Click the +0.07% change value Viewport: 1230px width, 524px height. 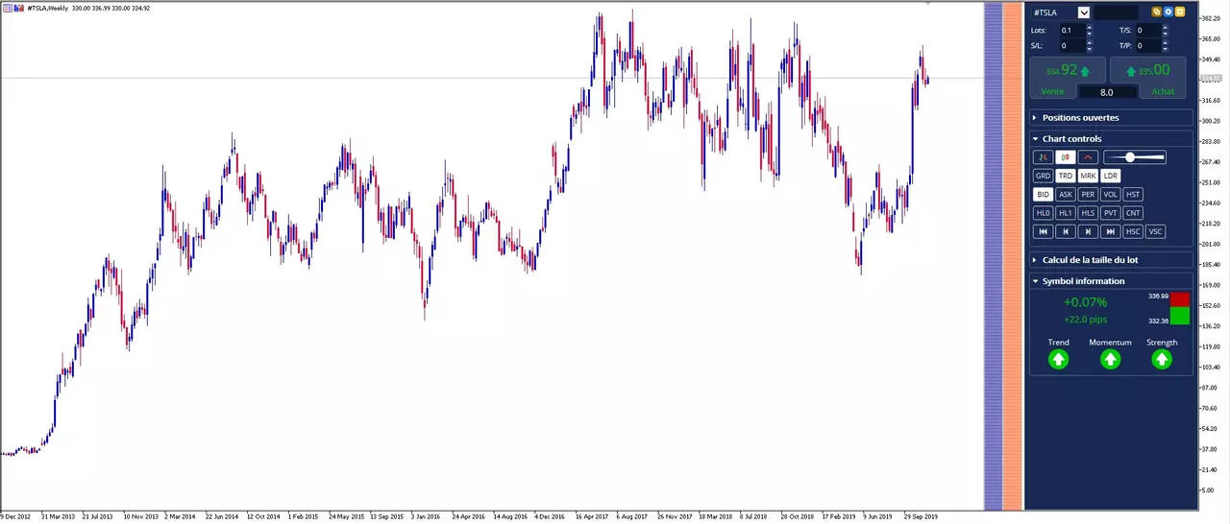click(1084, 302)
